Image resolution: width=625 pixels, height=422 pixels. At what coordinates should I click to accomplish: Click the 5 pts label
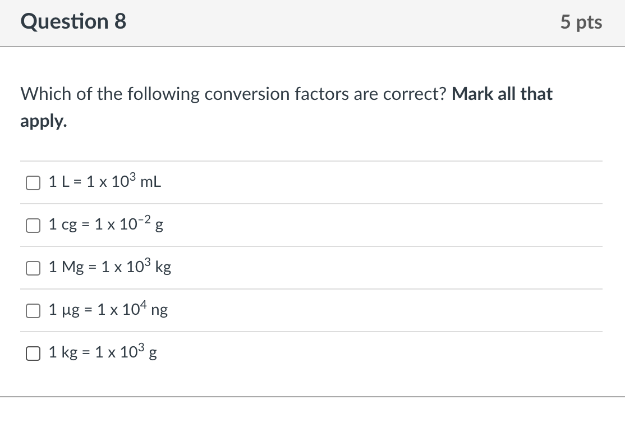coord(582,22)
